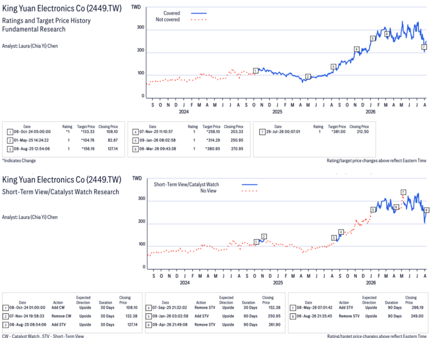Click the 08-Aug-25 12:54:06 date entry

(32, 148)
